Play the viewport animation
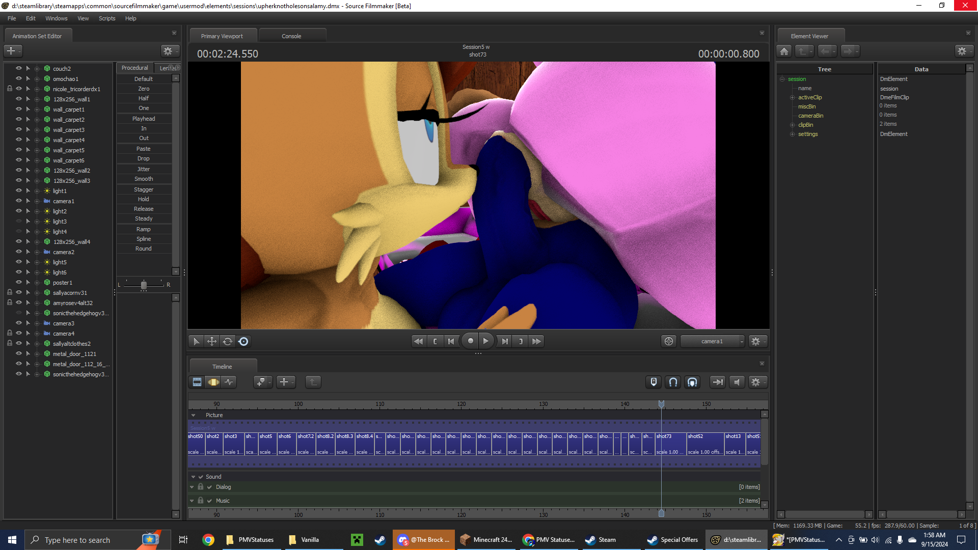 click(x=486, y=341)
